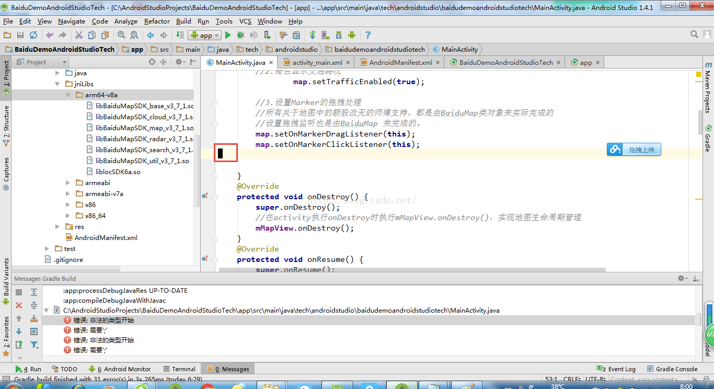Click the Make Project icon
Image resolution: width=714 pixels, height=389 pixels.
[x=180, y=35]
